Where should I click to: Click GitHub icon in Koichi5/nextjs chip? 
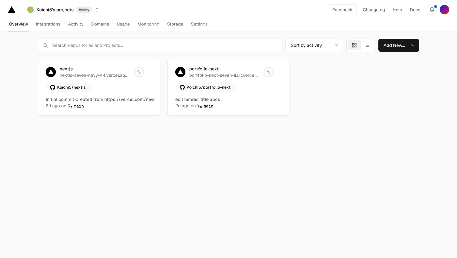click(53, 87)
